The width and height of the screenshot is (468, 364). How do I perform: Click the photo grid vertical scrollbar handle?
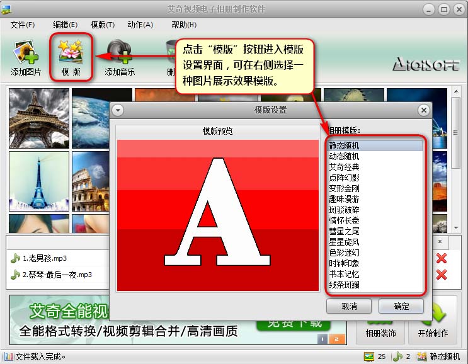pos(456,133)
